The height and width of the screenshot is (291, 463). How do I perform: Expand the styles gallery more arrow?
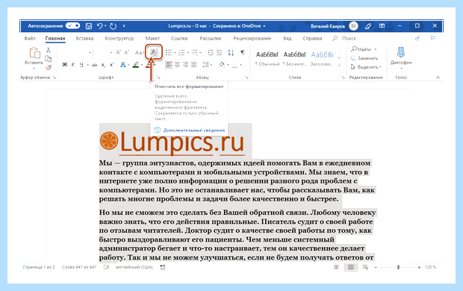339,65
